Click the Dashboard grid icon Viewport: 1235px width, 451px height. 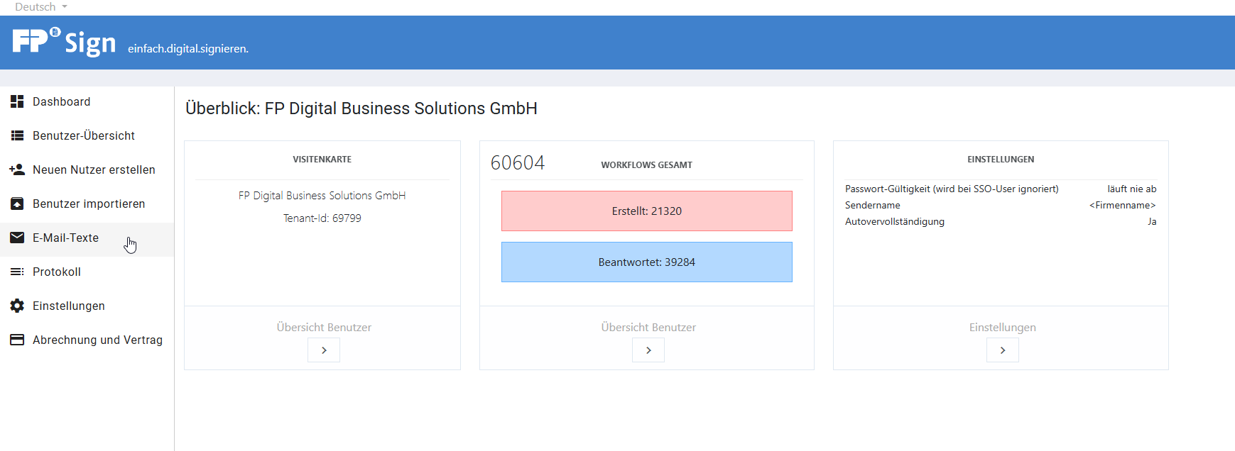coord(17,101)
